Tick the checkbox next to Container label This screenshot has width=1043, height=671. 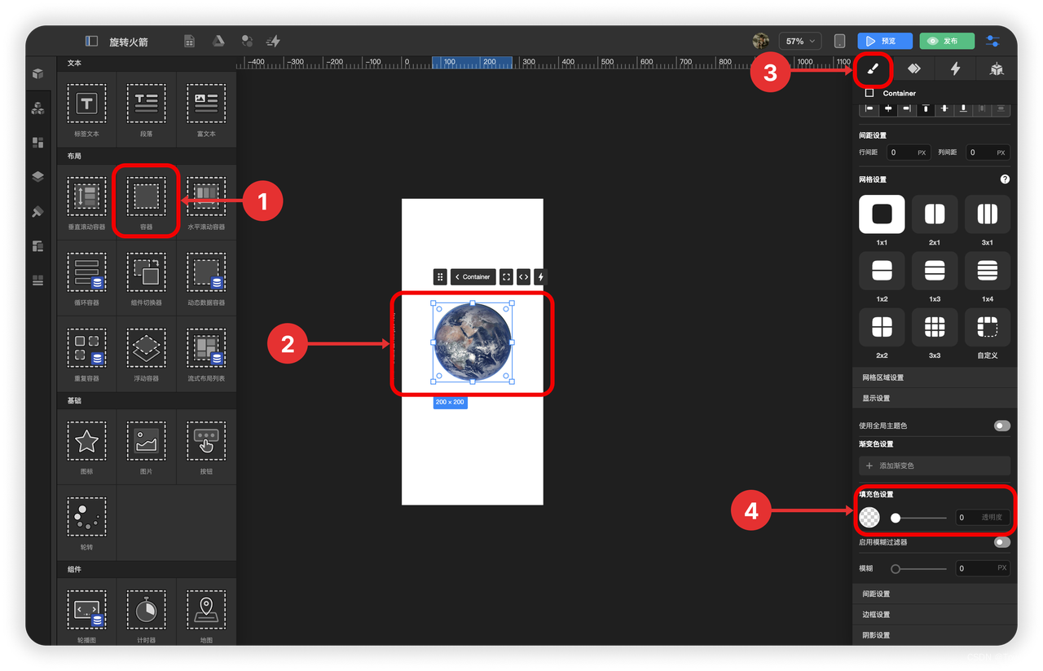(869, 93)
